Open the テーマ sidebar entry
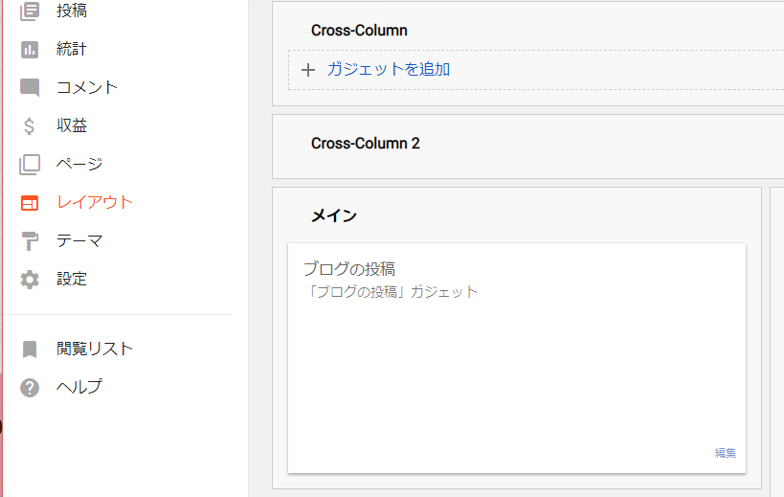The image size is (784, 497). tap(79, 240)
